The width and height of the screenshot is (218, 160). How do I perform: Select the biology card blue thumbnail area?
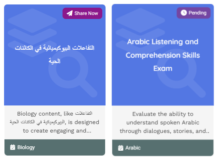coord(55,55)
